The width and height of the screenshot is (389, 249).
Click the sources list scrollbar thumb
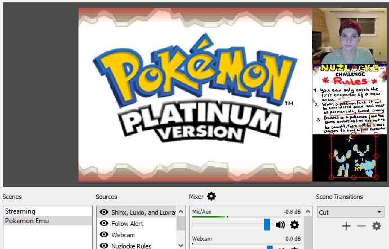click(x=180, y=223)
